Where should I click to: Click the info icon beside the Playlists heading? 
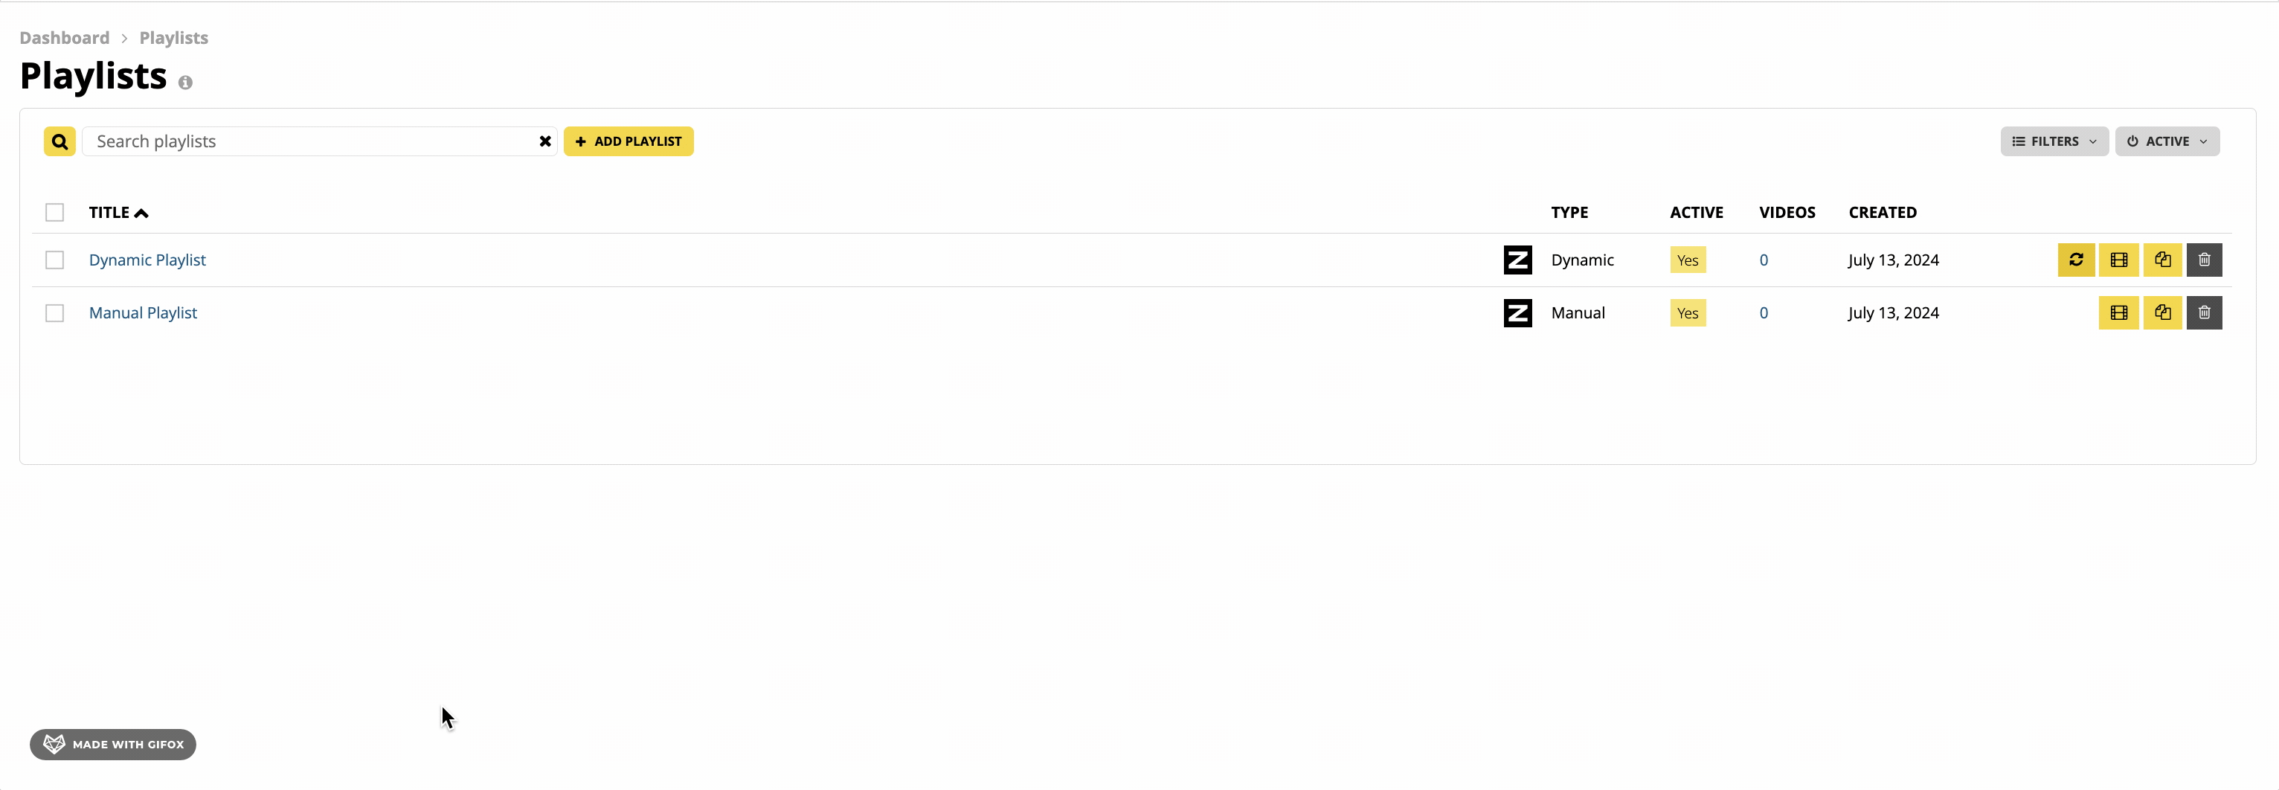click(x=185, y=83)
